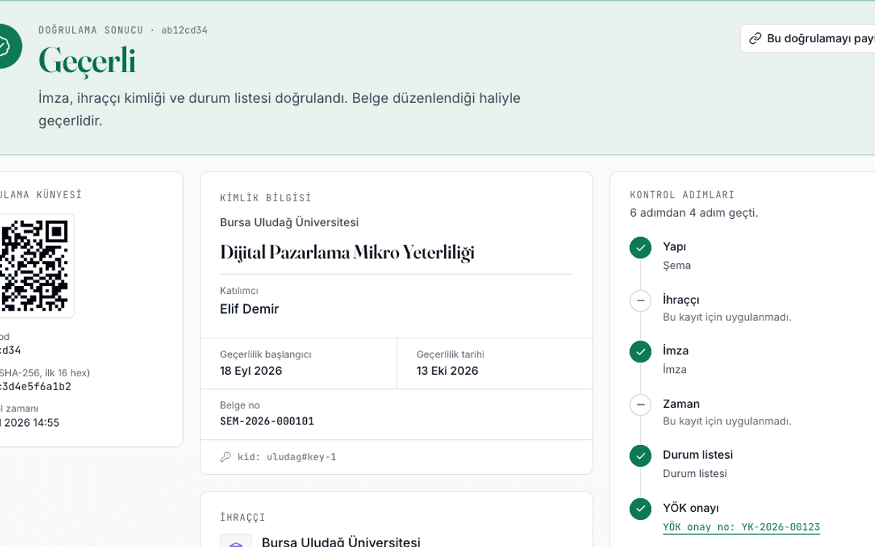Click the 6 adımdan 4 adım geçti text

[x=693, y=213]
